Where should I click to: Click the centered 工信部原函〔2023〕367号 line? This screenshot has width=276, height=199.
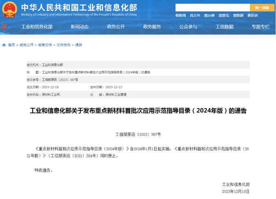(x=138, y=135)
